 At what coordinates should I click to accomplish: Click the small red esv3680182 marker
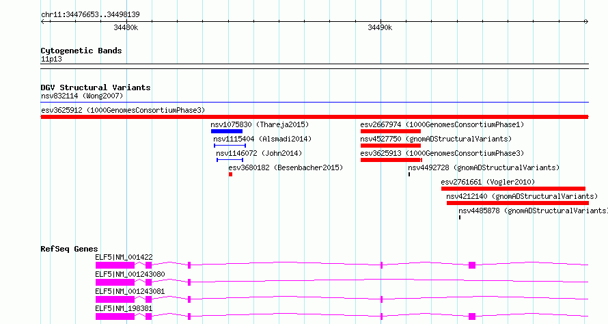pyautogui.click(x=230, y=174)
